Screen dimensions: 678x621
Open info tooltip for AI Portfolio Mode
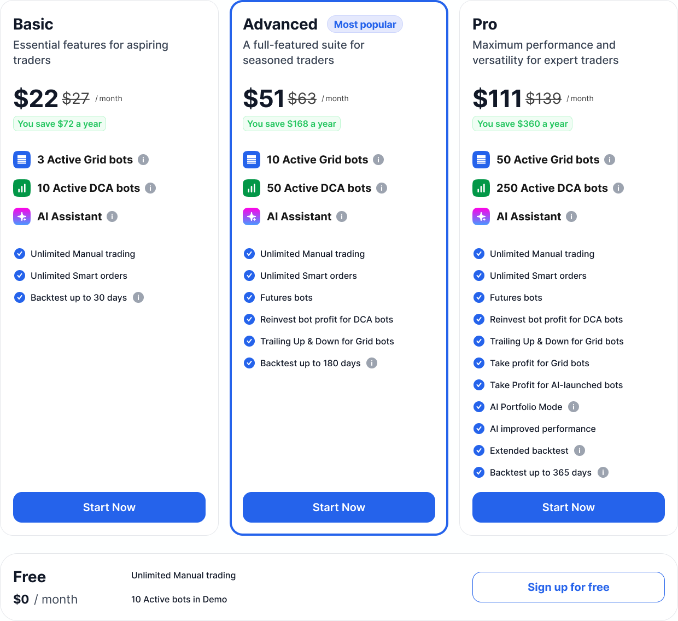(x=573, y=407)
